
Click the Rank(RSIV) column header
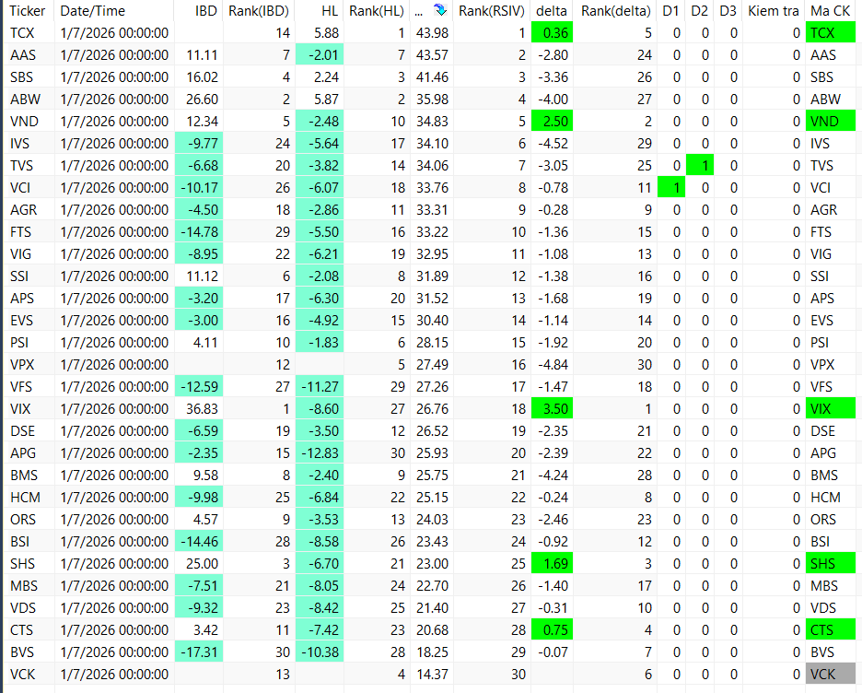pos(492,10)
